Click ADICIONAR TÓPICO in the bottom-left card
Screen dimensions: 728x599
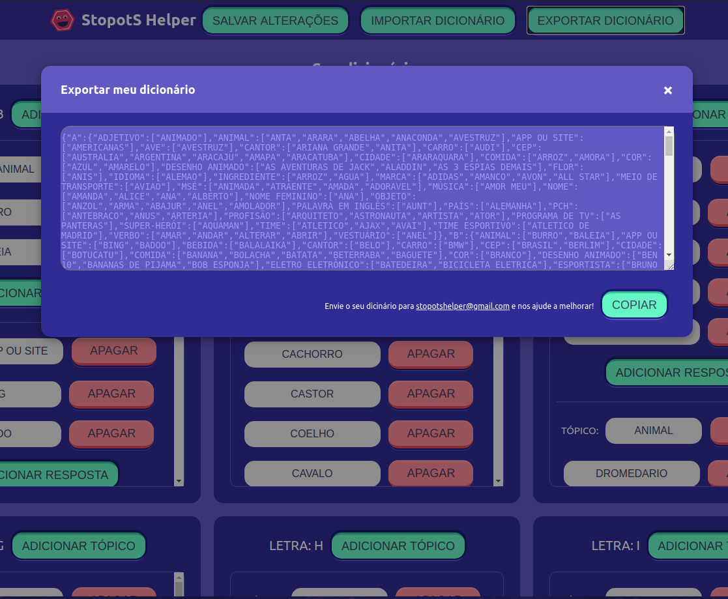78,546
